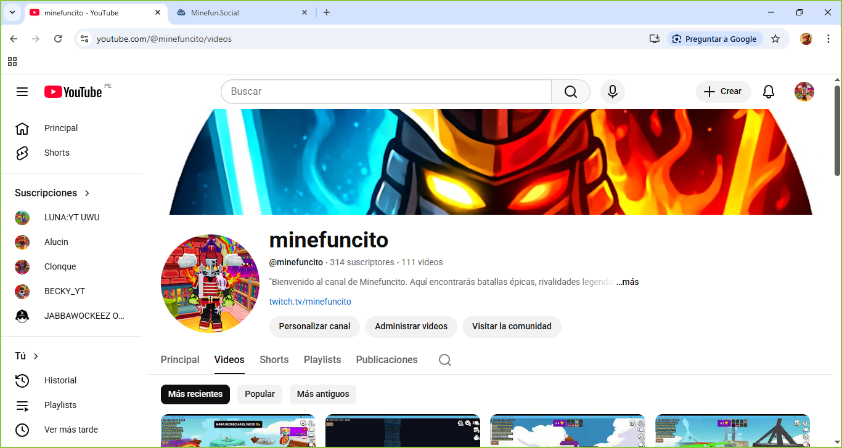Select the Más recientes filter chip
The image size is (842, 448).
[195, 394]
